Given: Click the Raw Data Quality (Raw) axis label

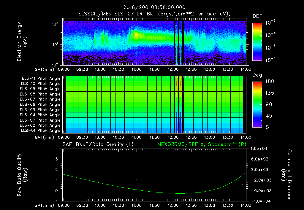Looking at the screenshot, I should [22, 175].
